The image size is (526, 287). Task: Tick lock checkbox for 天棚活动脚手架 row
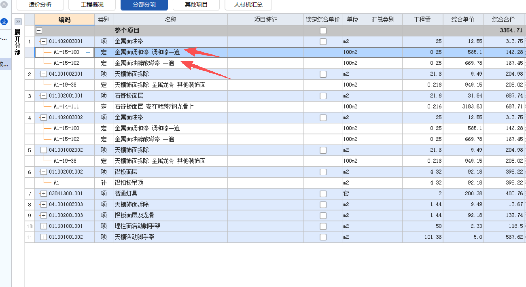point(323,237)
